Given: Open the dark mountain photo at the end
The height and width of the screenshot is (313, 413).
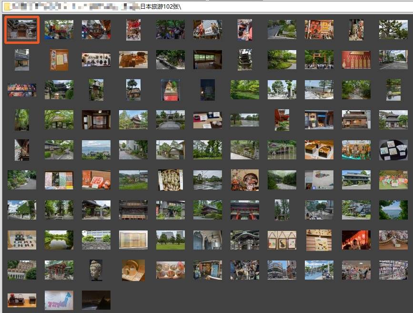Looking at the screenshot, I should point(96,300).
